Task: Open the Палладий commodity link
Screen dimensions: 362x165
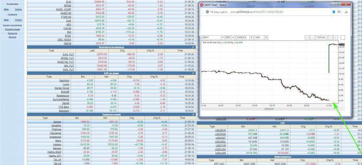Action: (56, 133)
